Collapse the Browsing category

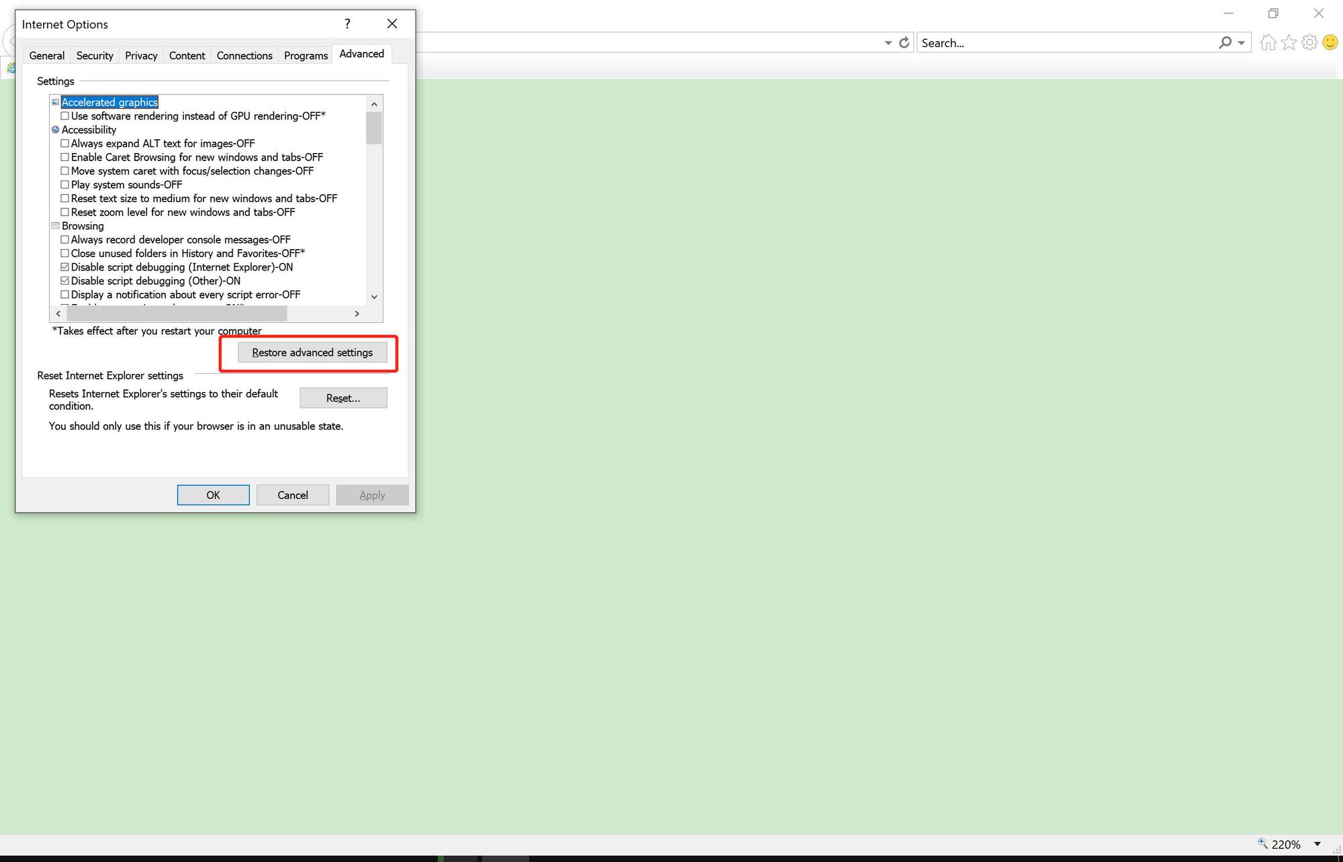pos(55,226)
